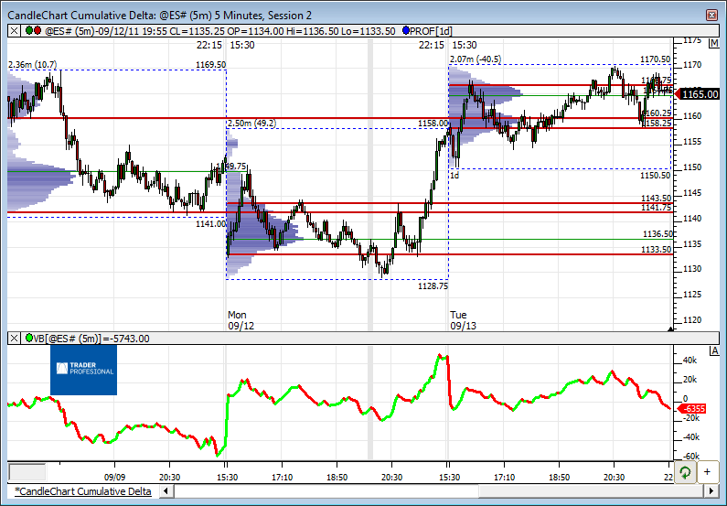Click the green VB indicator dot

pos(29,339)
